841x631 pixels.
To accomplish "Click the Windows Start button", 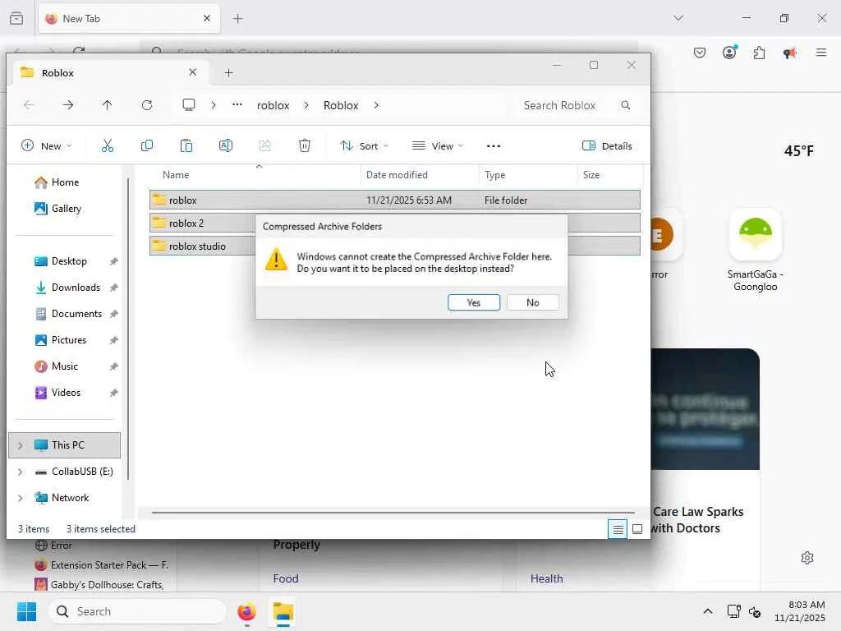I will click(27, 611).
